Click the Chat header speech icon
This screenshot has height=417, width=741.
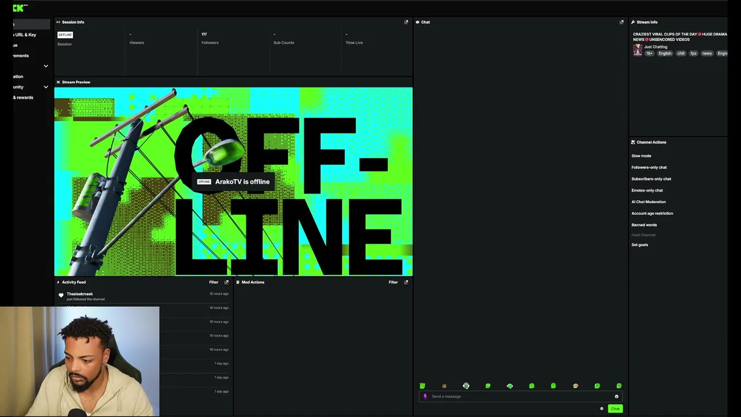pyautogui.click(x=417, y=22)
